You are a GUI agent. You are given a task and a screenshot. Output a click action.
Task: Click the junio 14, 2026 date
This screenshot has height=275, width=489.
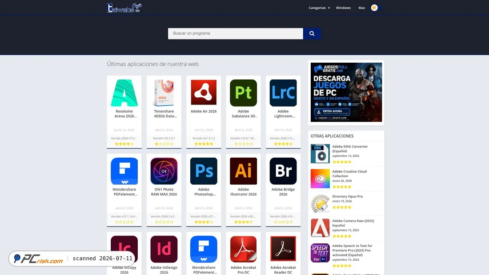pos(124,130)
